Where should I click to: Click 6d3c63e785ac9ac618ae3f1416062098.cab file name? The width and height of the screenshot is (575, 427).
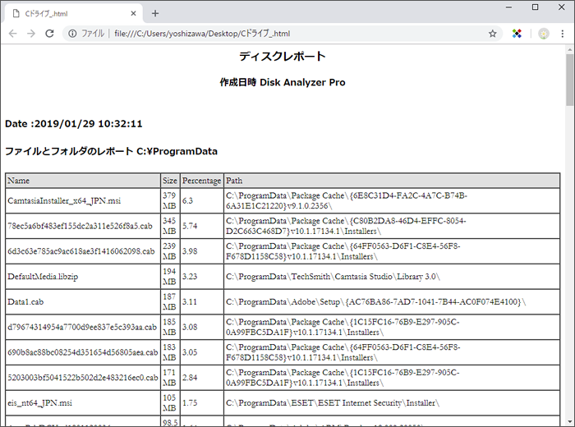(x=81, y=251)
